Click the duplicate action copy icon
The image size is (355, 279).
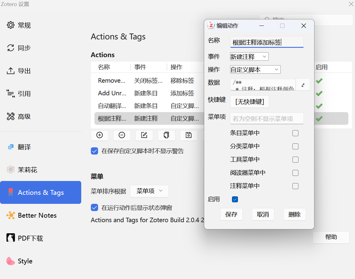166,135
